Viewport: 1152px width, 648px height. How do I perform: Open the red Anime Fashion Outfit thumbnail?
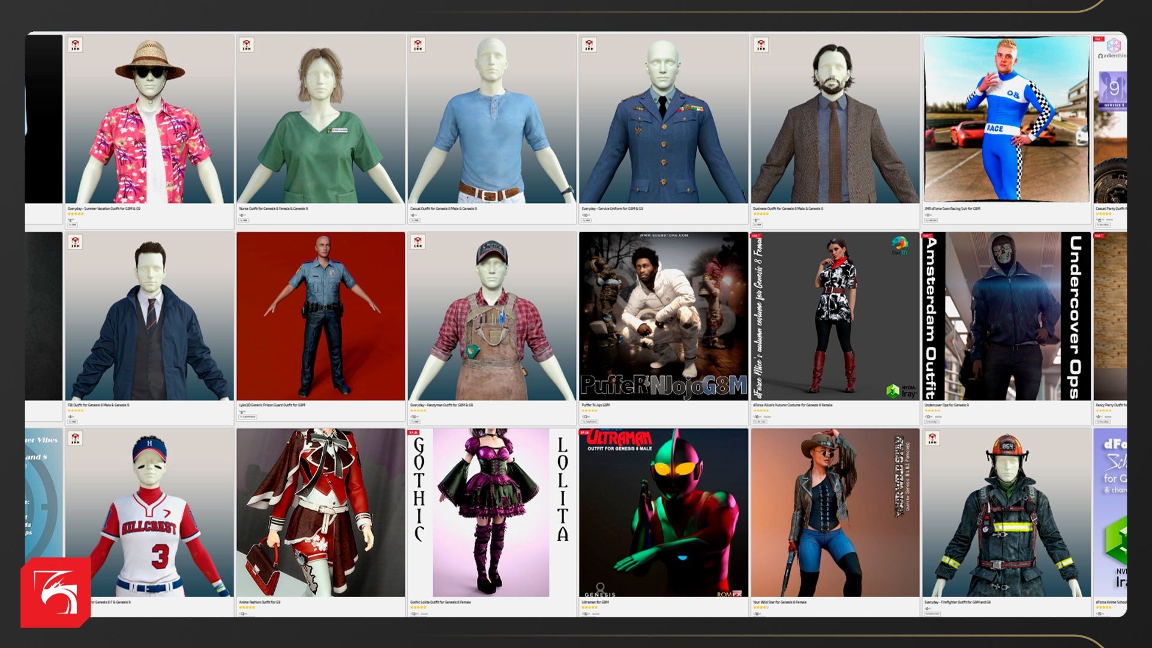click(320, 512)
